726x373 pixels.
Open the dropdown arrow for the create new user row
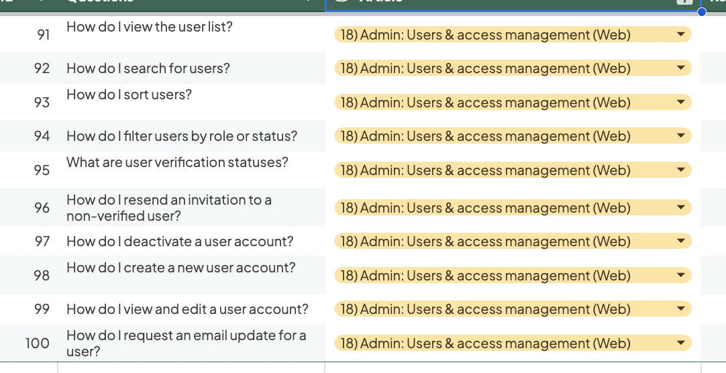click(680, 275)
